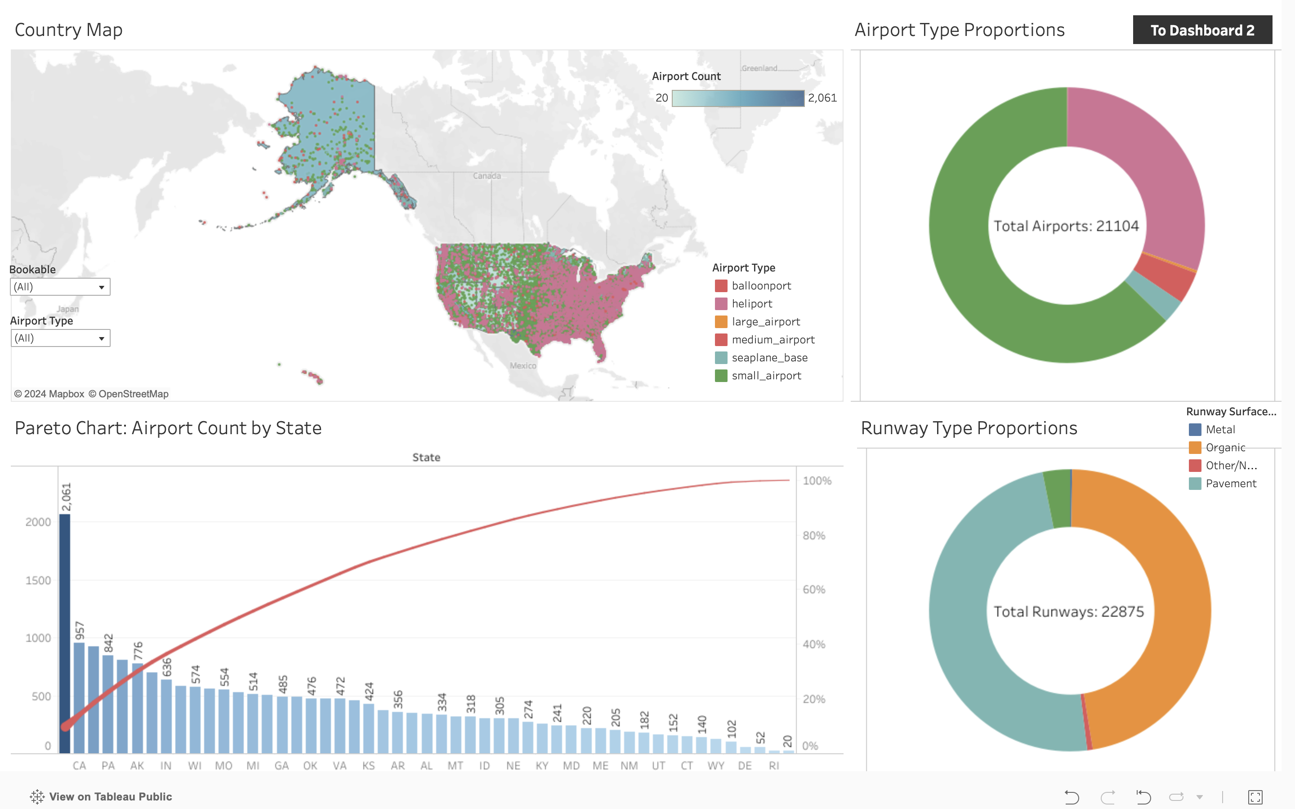Click the Reset view icon
This screenshot has height=809, width=1295.
click(1143, 797)
